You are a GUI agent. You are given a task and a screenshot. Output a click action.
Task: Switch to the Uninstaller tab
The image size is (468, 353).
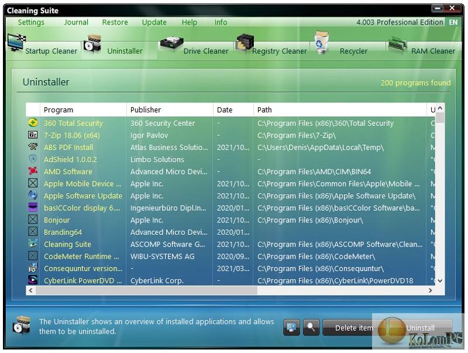(119, 51)
